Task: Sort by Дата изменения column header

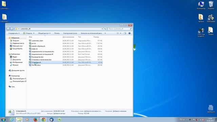Action: tap(68, 37)
